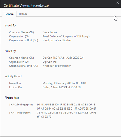Click first line of SHA-256 fingerprint
Viewport: 121px width, 137px height.
pyautogui.click(x=66, y=104)
